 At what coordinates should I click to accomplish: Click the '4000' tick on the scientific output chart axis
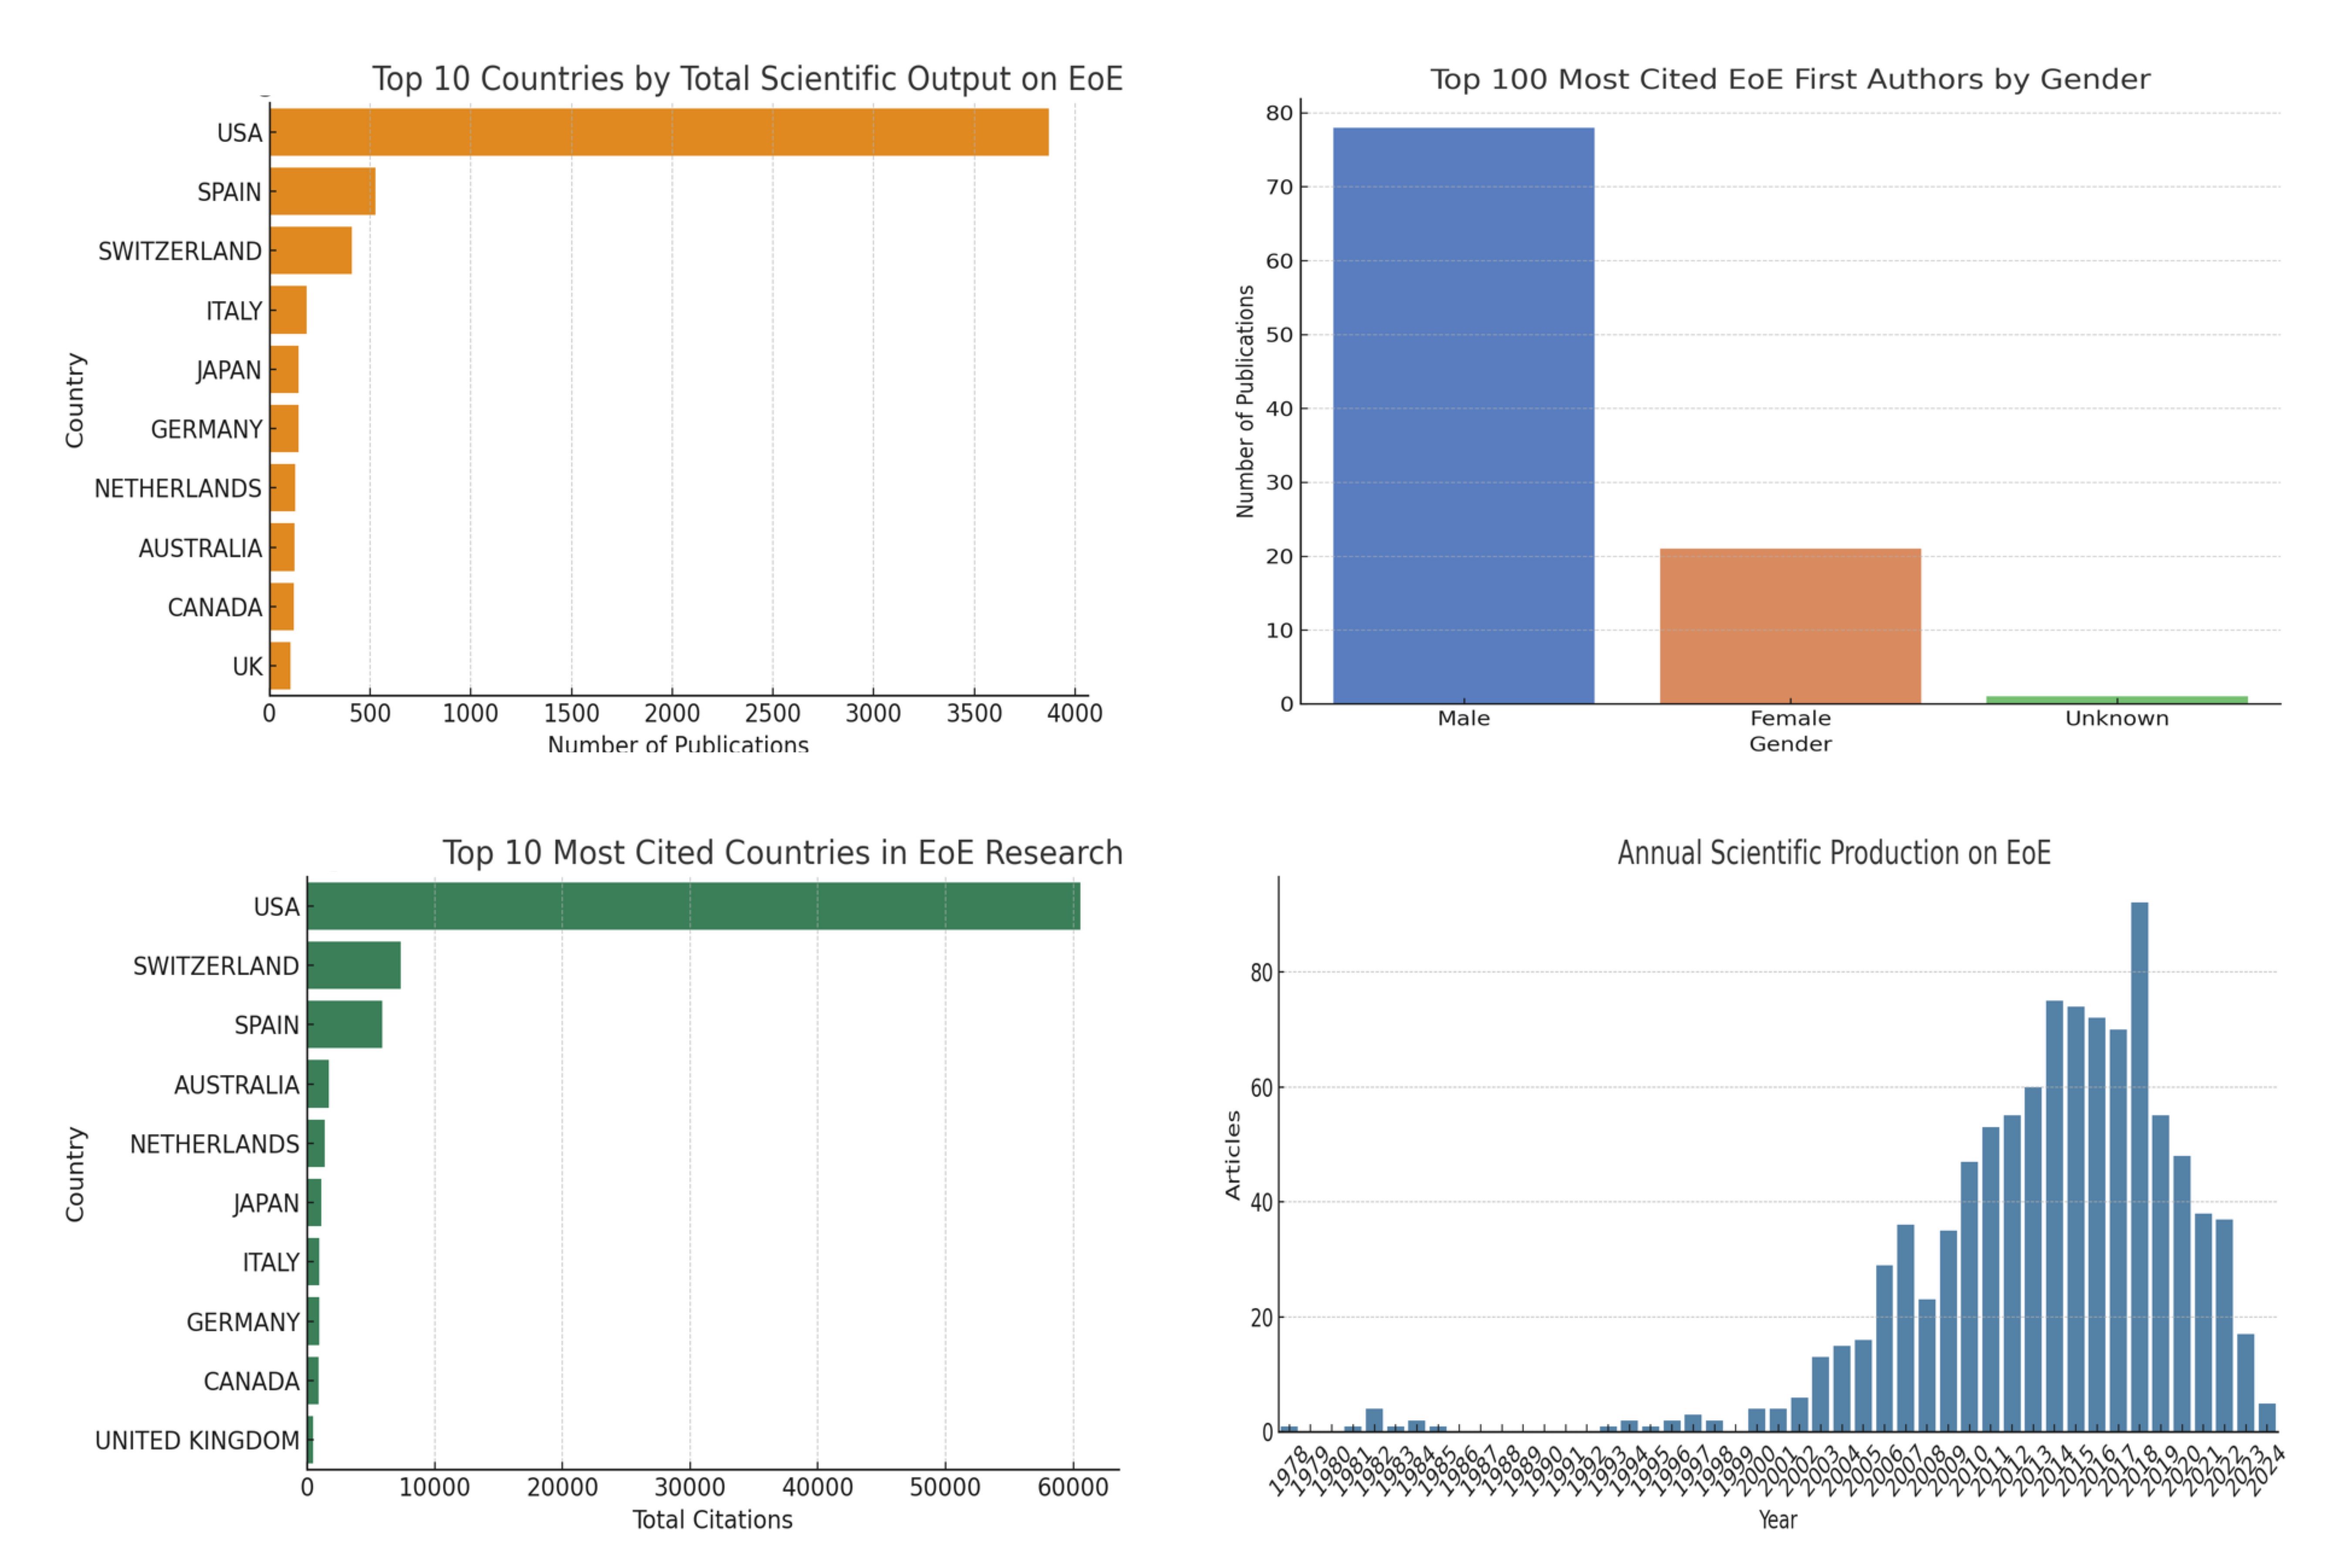tap(1075, 713)
